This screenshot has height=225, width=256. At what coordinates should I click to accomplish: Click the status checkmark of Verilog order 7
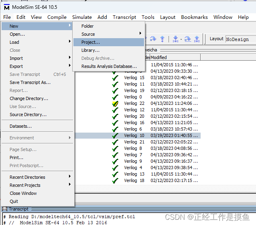(x=115, y=155)
